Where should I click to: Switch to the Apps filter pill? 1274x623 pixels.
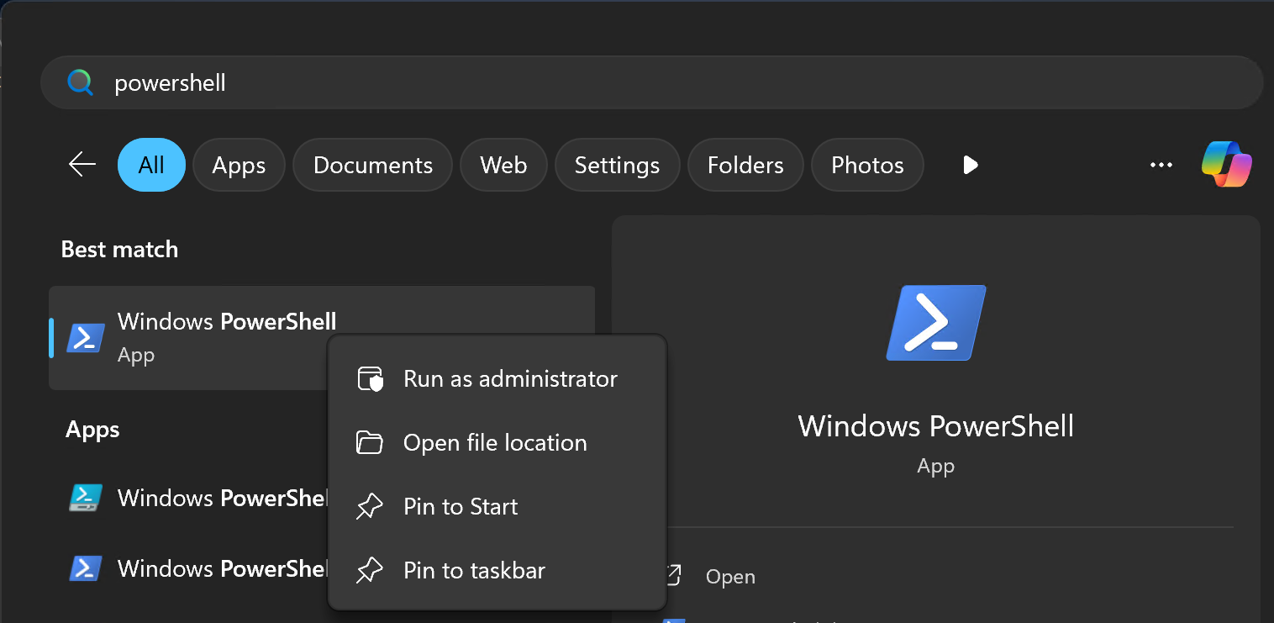(239, 165)
